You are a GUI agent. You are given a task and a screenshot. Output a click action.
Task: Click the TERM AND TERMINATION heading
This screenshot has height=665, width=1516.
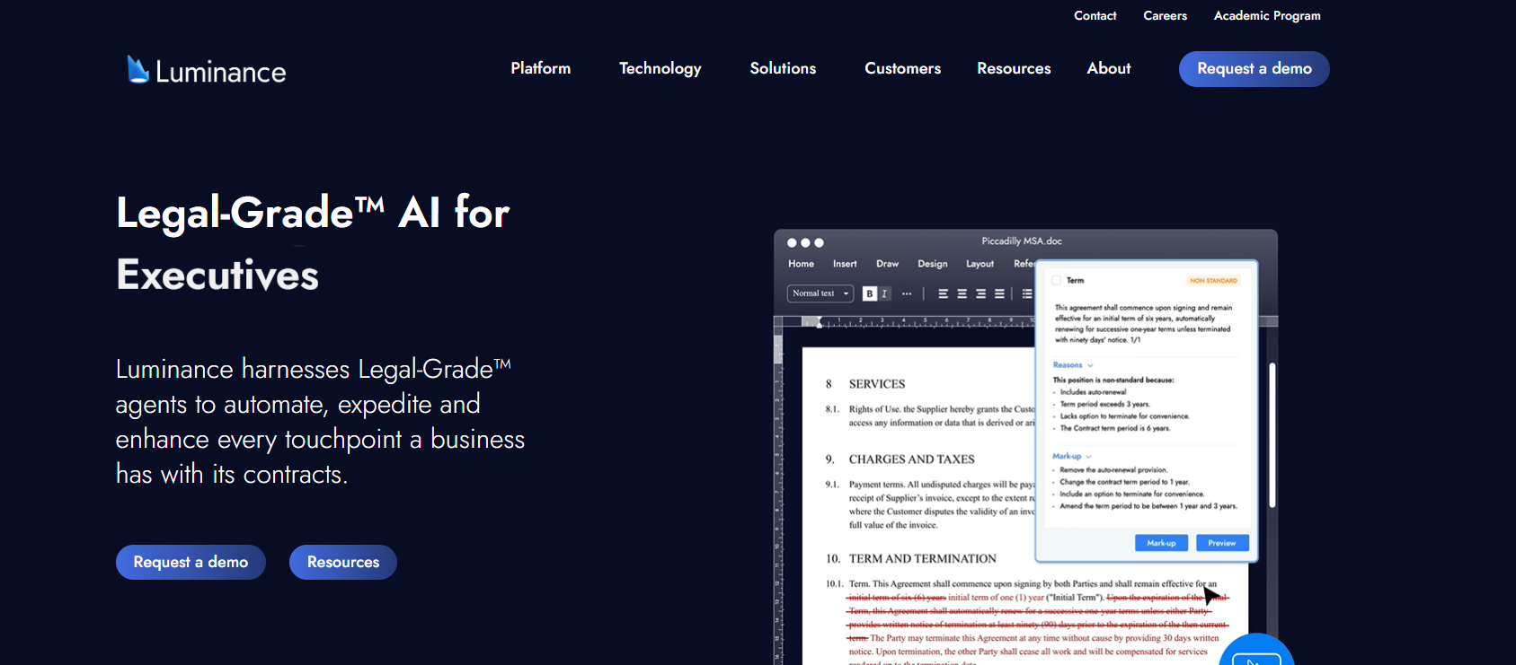(x=923, y=559)
